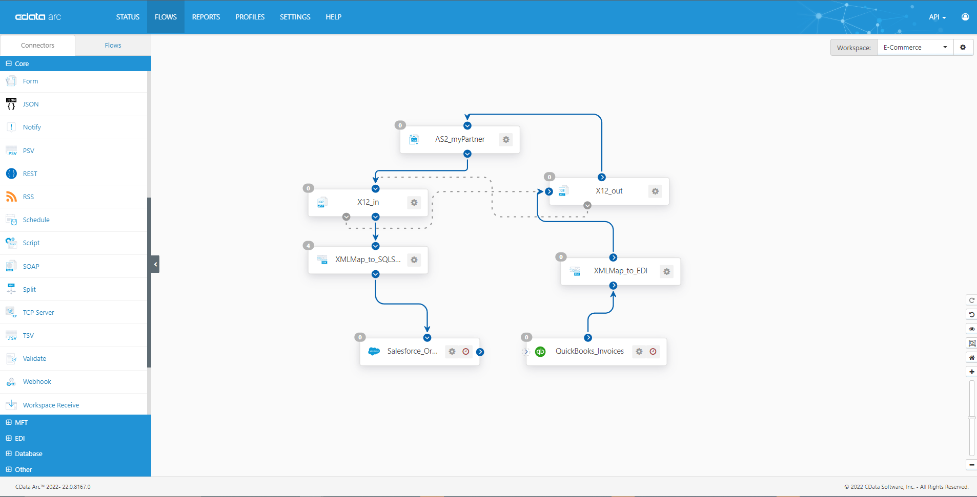Open the REST connector in Core
The image size is (977, 497).
[x=29, y=174]
